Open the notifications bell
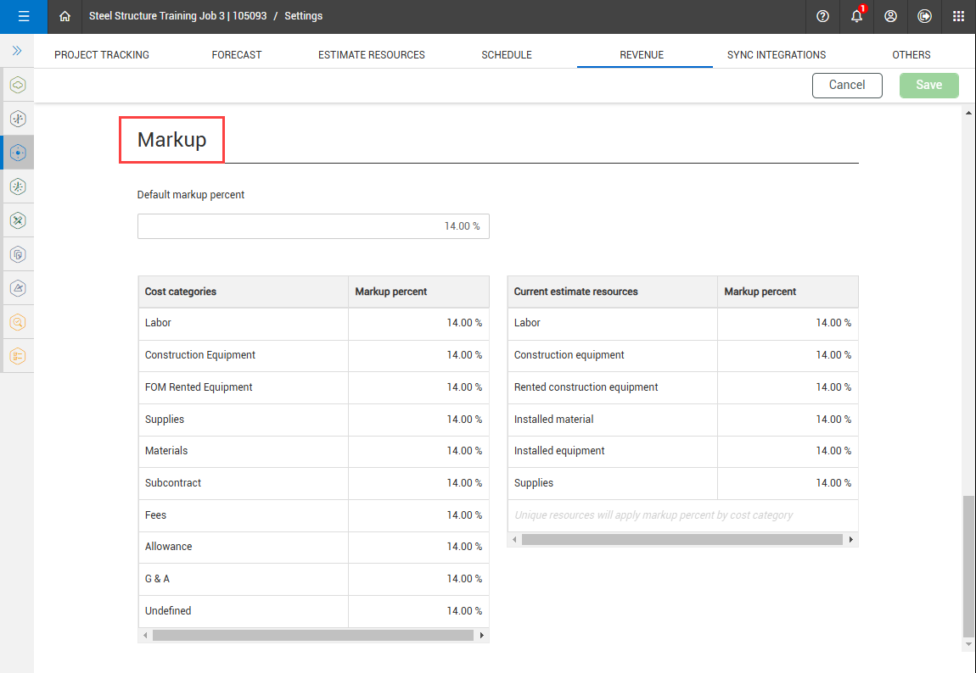Viewport: 976px width, 673px height. tap(857, 16)
